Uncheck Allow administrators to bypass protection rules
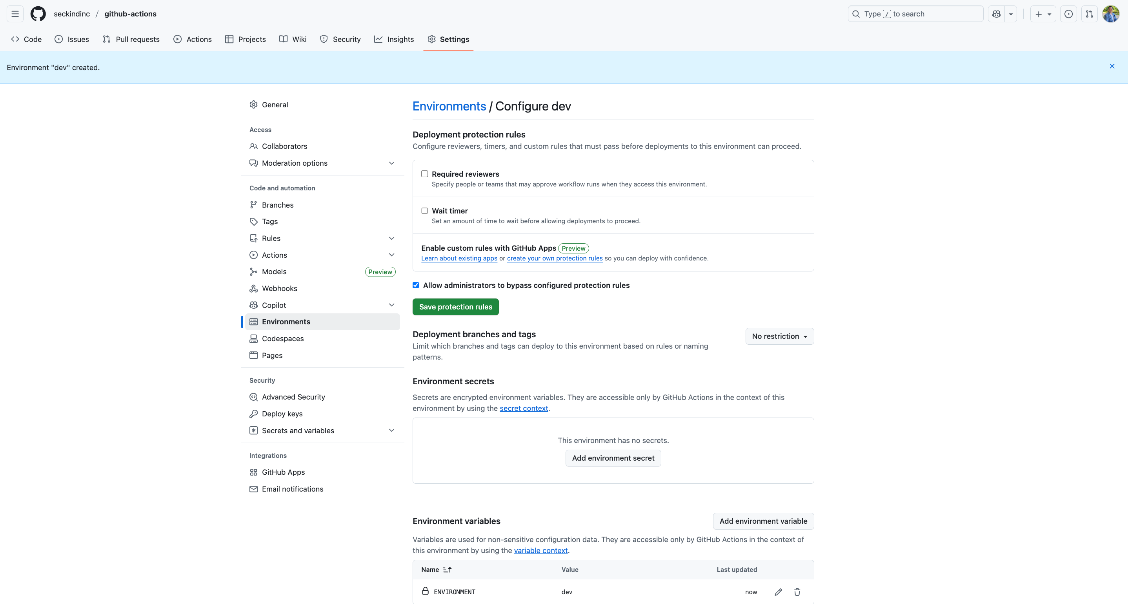 416,285
